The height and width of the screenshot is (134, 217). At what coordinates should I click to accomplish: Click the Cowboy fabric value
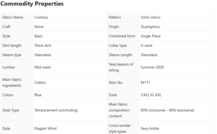(41, 17)
